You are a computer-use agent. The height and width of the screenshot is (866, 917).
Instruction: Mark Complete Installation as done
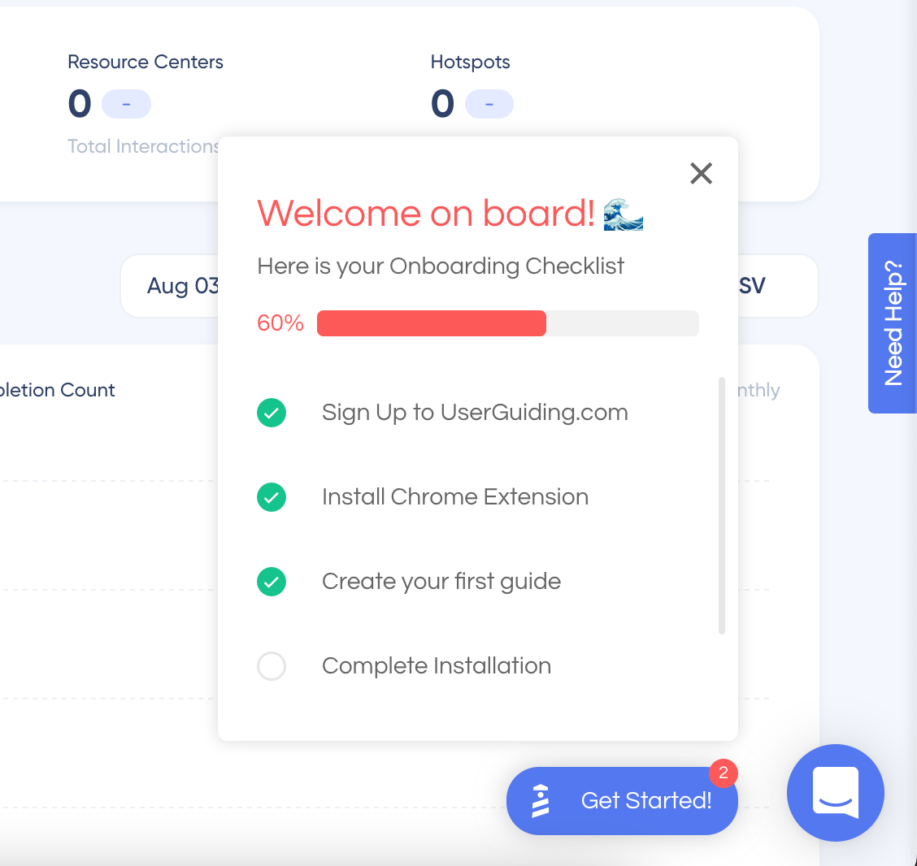(272, 666)
